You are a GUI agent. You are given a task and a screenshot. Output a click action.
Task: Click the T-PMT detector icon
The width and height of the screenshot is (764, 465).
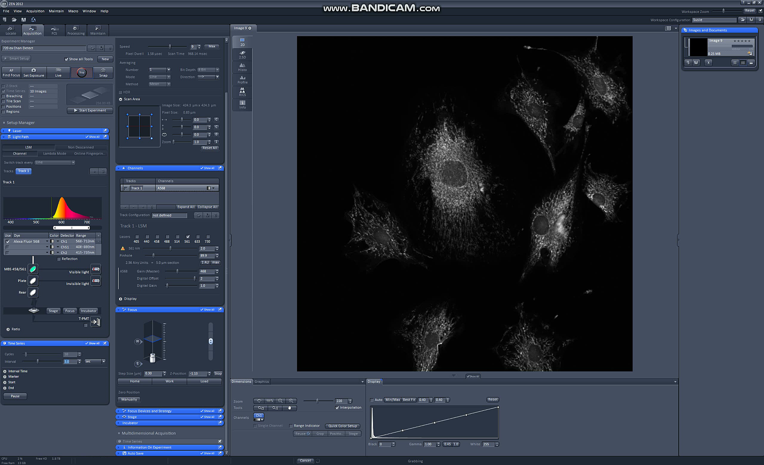click(x=95, y=322)
